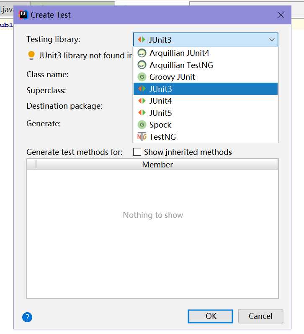Click the Spock green G icon
Viewport: 304px width, 334px height.
(142, 125)
